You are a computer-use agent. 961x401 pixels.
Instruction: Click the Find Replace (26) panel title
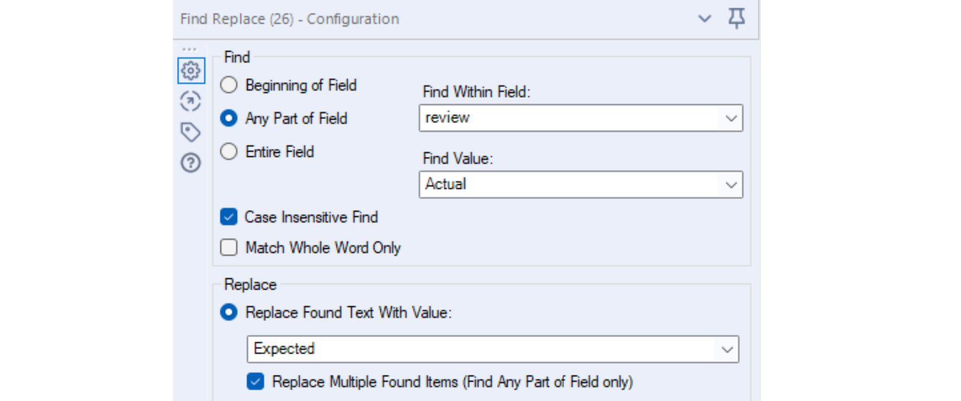tap(290, 19)
